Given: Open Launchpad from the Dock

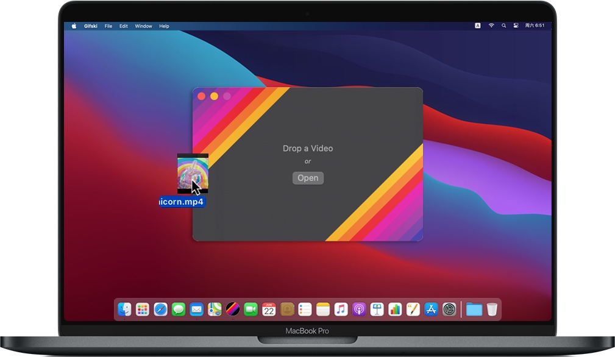Looking at the screenshot, I should [143, 309].
